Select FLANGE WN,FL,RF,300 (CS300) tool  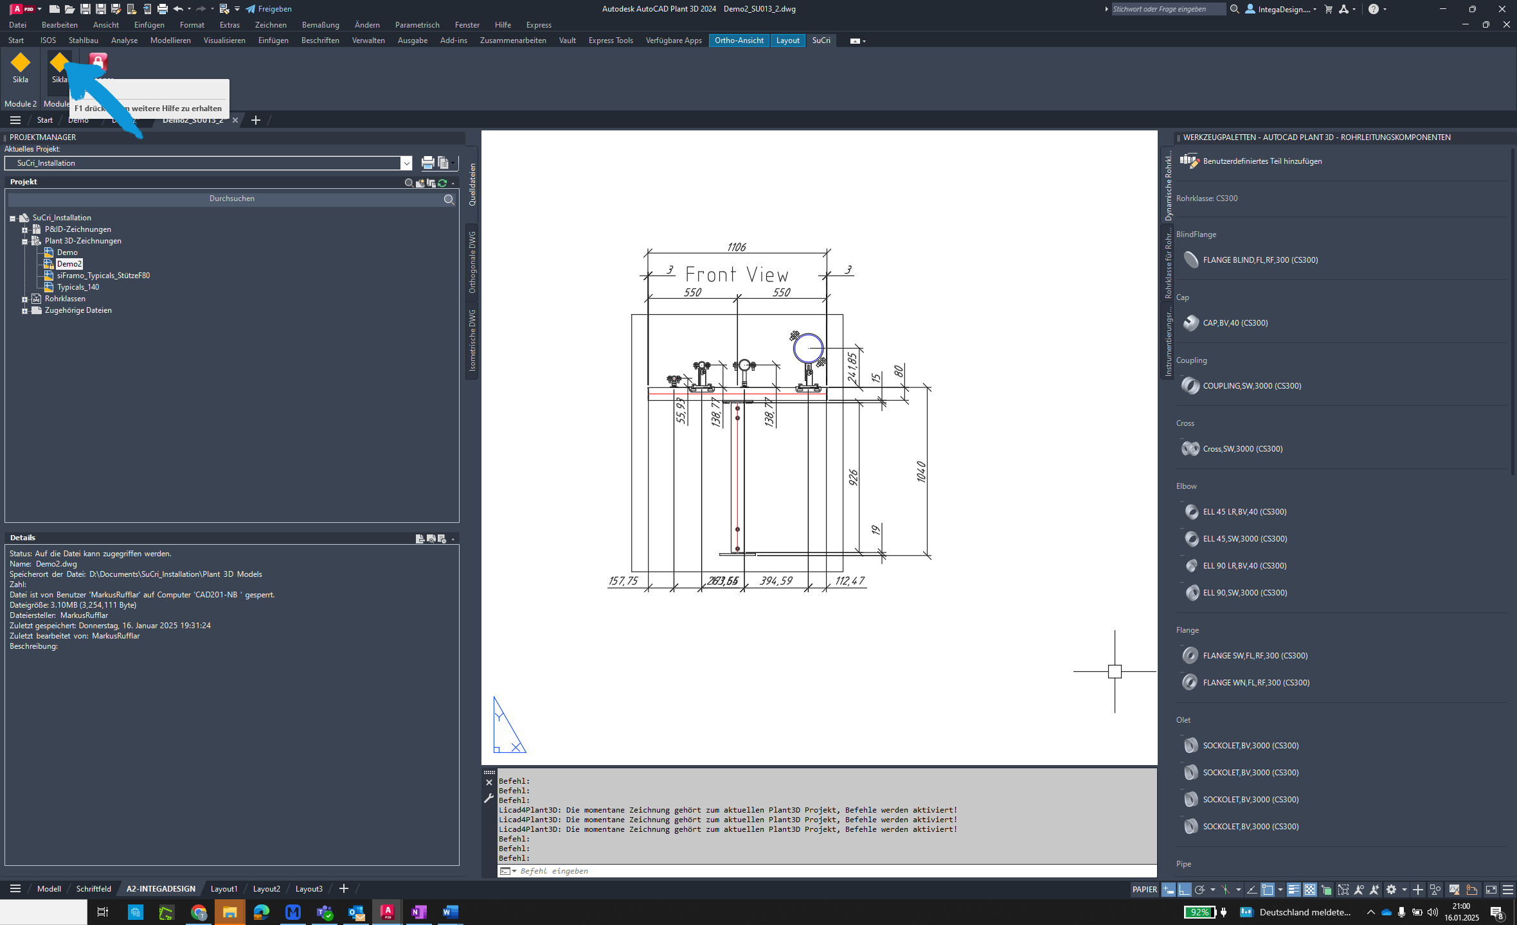click(1246, 683)
